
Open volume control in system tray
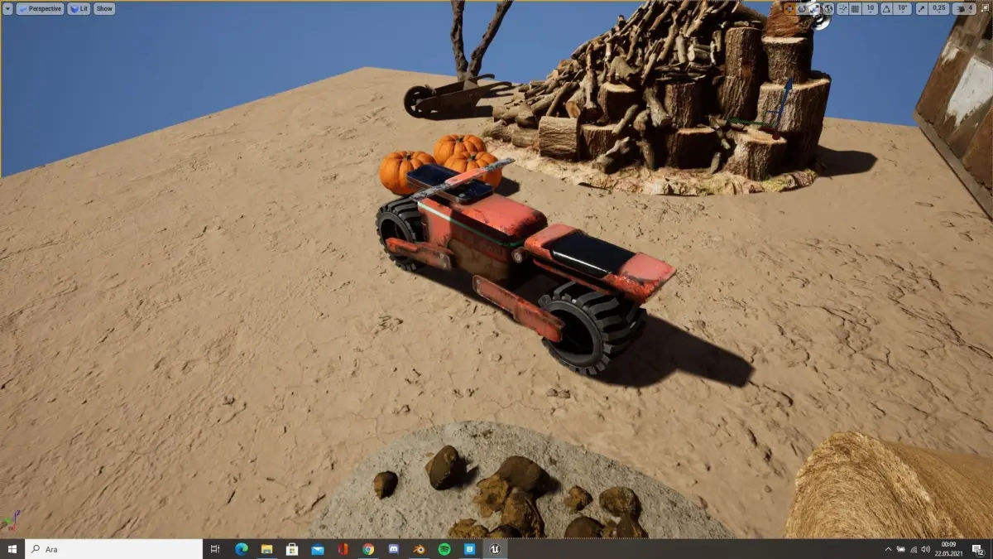[x=926, y=549]
